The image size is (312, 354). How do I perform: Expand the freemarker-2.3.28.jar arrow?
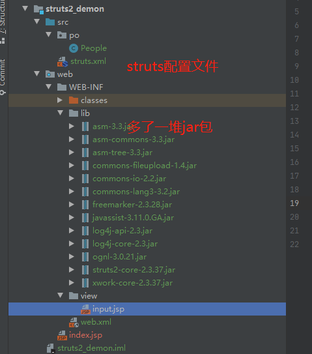point(72,204)
